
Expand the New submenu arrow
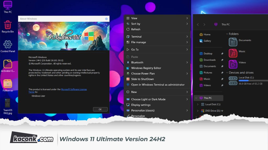187,92
